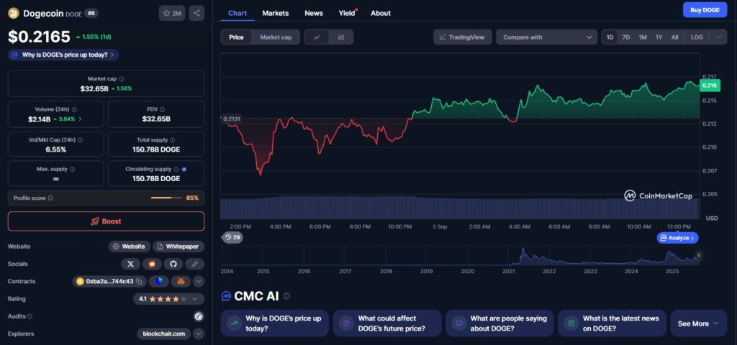
Task: Toggle LOG scale on chart
Action: click(x=697, y=37)
